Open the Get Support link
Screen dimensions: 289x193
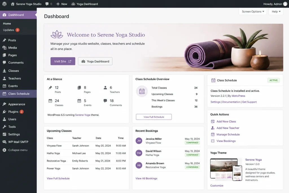(x=249, y=102)
